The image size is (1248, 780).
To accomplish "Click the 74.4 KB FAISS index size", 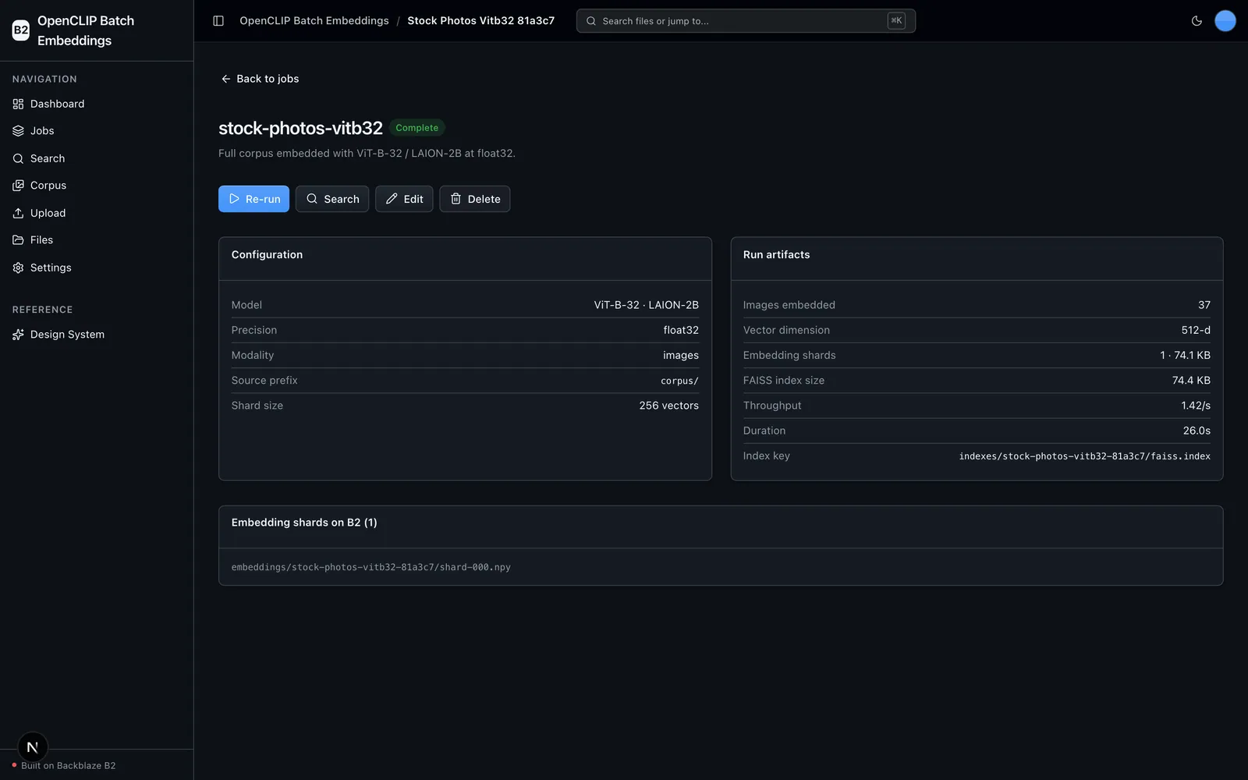I will pos(1191,381).
